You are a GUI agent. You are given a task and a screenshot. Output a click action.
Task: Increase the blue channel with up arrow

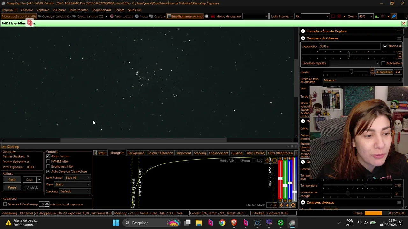point(290,158)
